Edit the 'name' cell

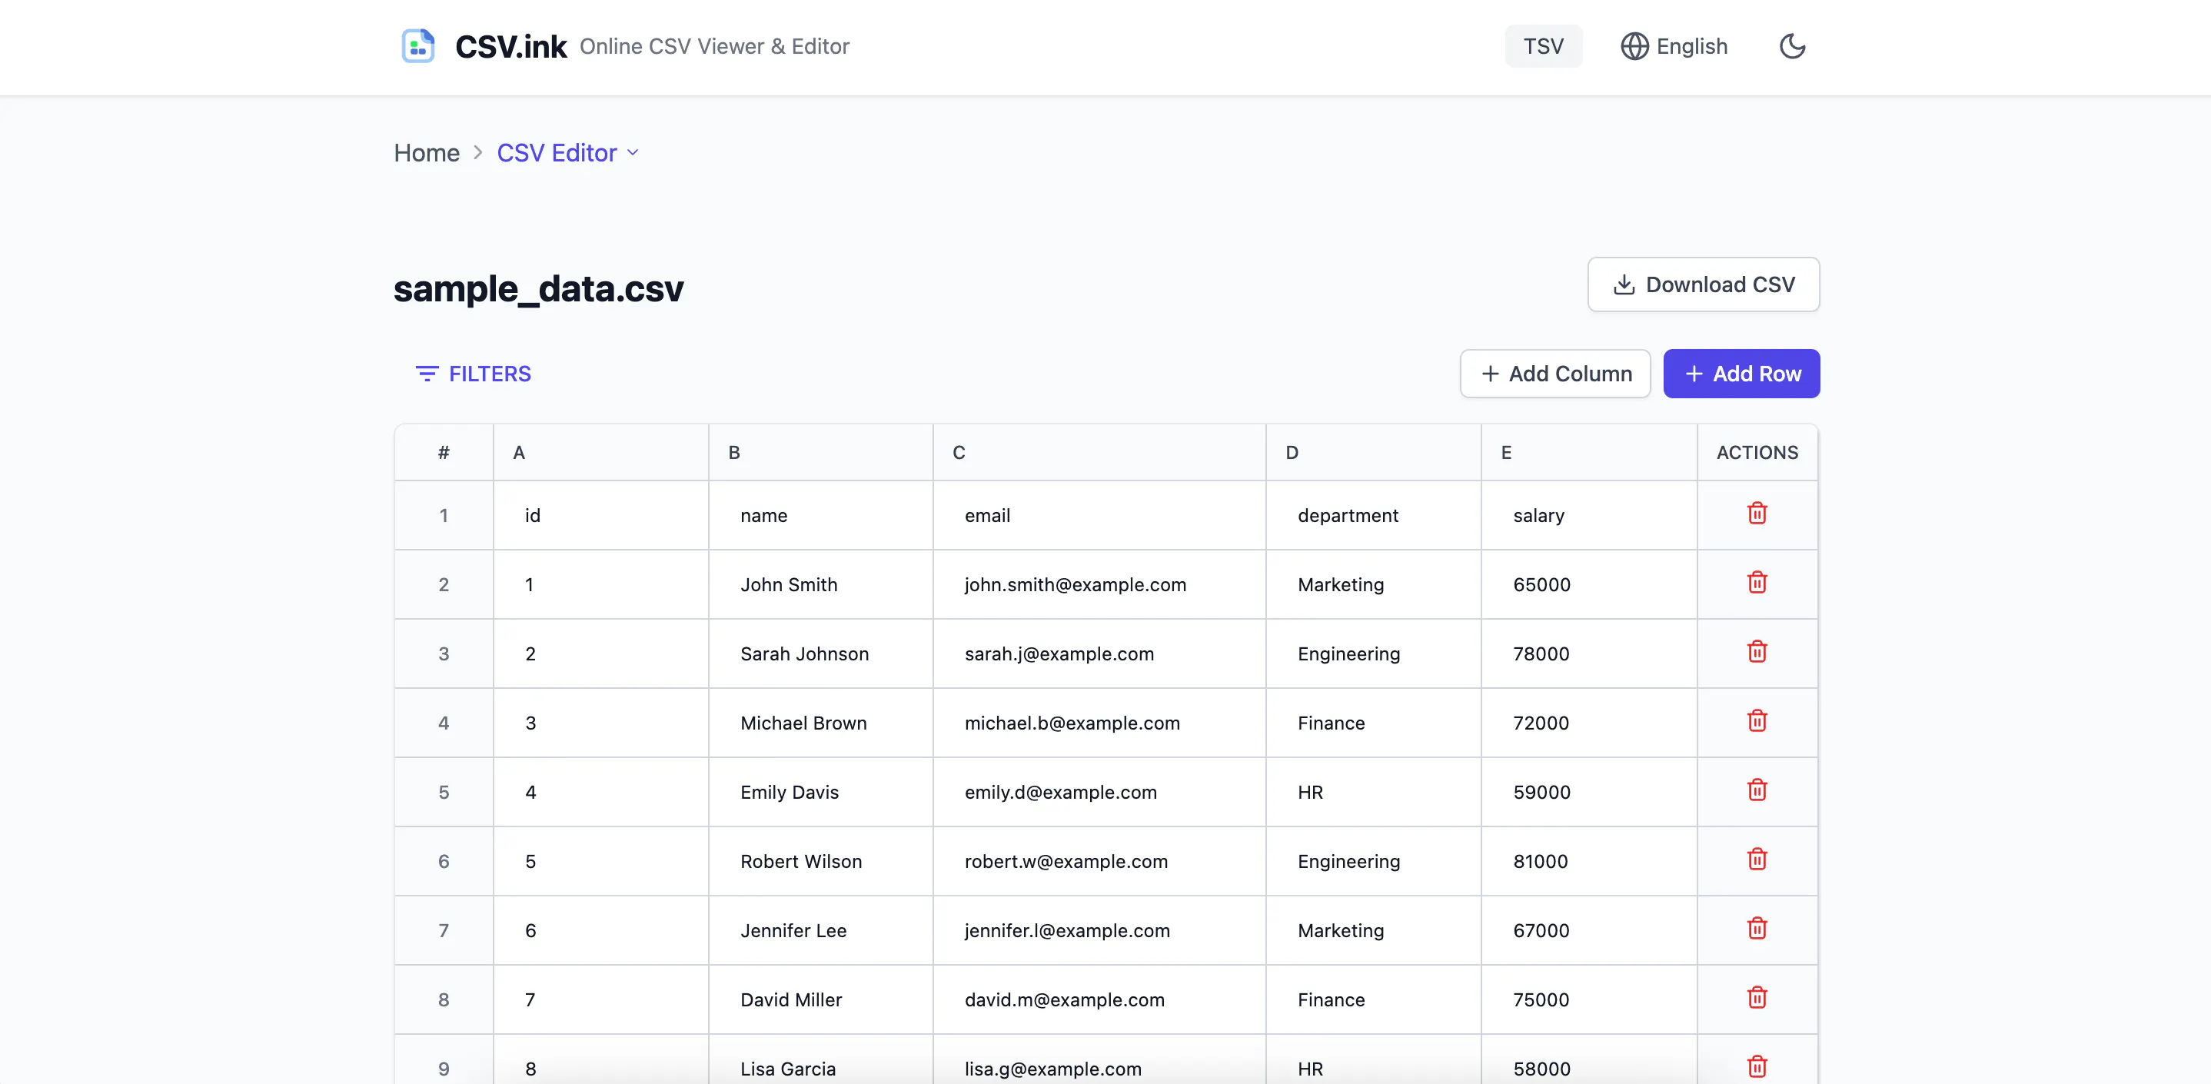pyautogui.click(x=820, y=516)
